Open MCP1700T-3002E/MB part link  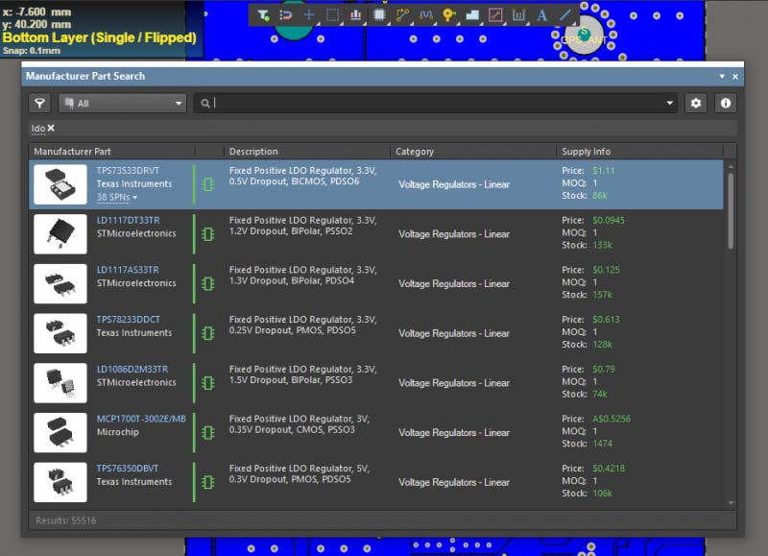[x=141, y=419]
